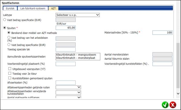The image size is (181, 110).
Task: Click the greyed field beside top Vast bedrag specificatie
Action: (x=66, y=20)
